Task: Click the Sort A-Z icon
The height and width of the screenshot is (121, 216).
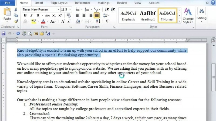Action: (98, 21)
